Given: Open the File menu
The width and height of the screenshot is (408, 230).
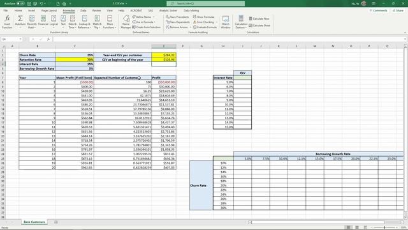Looking at the screenshot, I should tap(6, 10).
